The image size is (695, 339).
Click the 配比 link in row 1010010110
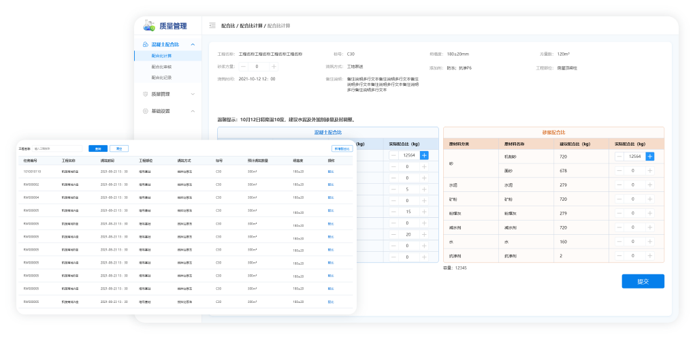[331, 172]
